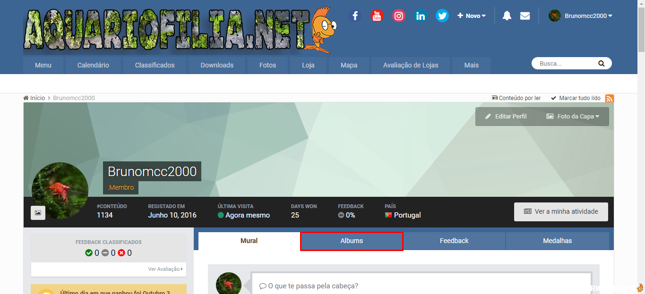The width and height of the screenshot is (645, 294).
Task: Expand the Novo create menu
Action: (x=472, y=16)
